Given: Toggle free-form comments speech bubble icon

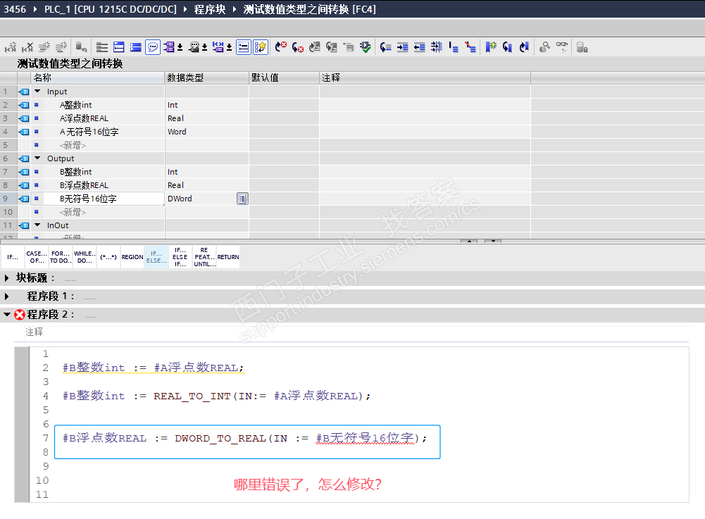Looking at the screenshot, I should [153, 47].
